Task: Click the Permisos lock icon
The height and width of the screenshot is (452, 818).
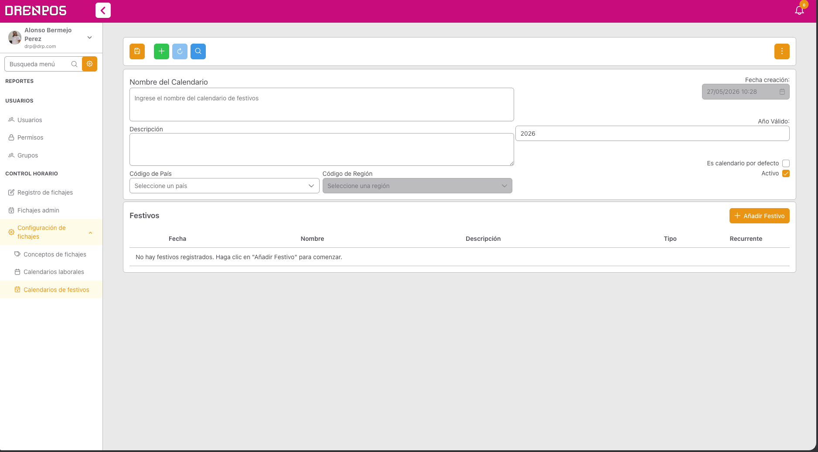Action: (11, 137)
